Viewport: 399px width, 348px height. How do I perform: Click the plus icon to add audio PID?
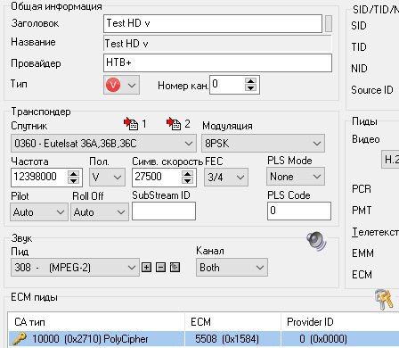pyautogui.click(x=146, y=268)
